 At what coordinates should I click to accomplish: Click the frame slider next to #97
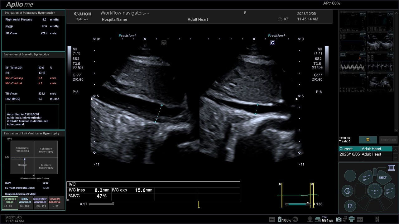tap(101, 204)
